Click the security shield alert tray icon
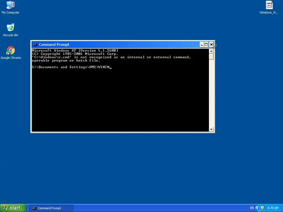This screenshot has width=283, height=212. pos(263,208)
